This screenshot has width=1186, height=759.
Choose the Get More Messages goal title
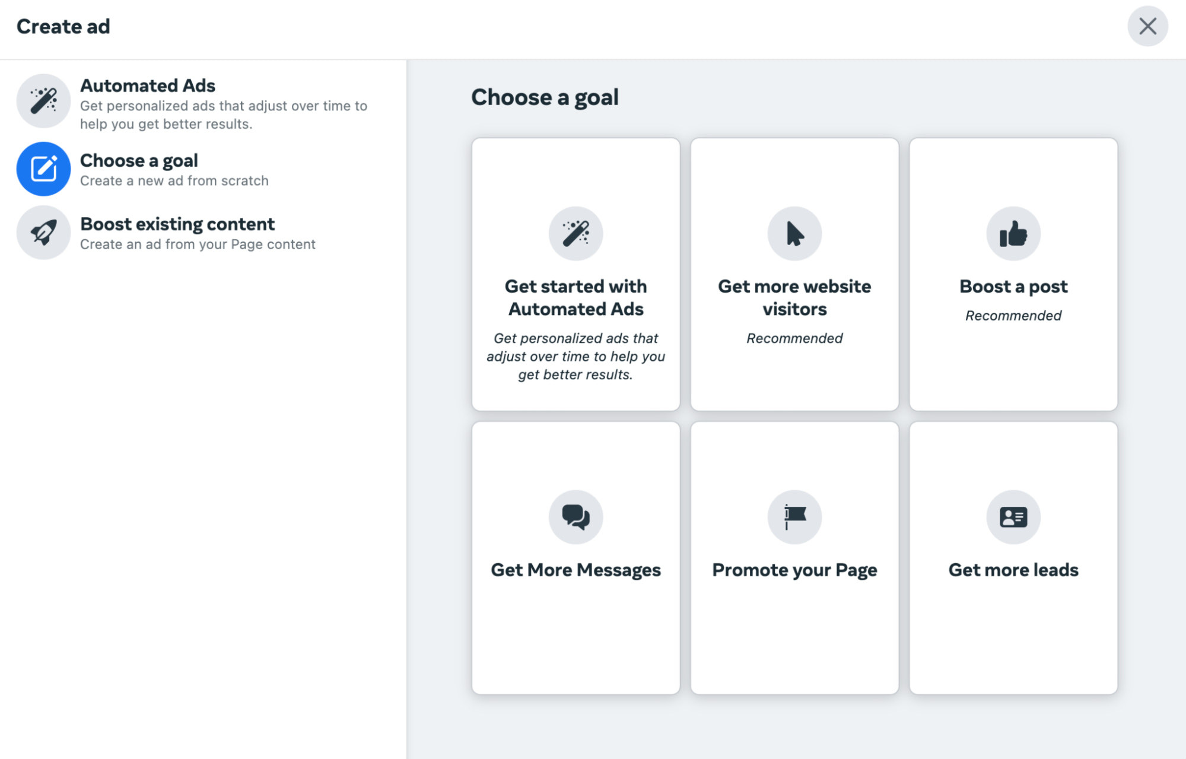point(575,570)
